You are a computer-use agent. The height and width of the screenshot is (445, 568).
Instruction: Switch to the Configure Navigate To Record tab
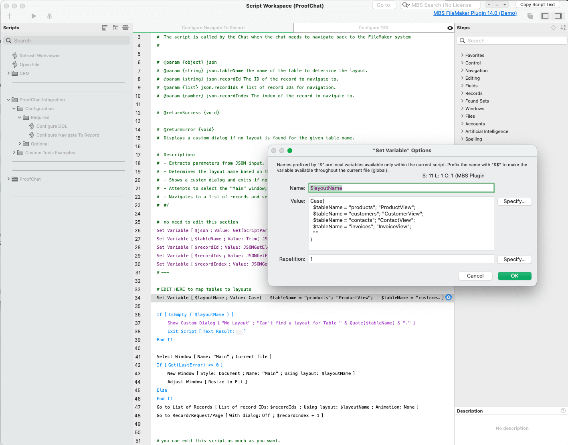[213, 28]
